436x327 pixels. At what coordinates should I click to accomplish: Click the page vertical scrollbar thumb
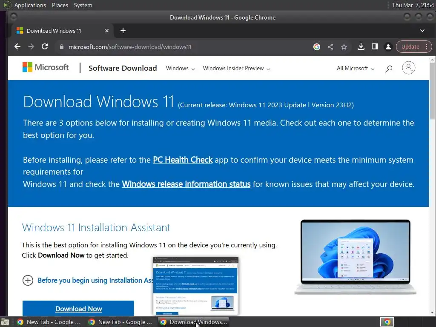(x=432, y=90)
